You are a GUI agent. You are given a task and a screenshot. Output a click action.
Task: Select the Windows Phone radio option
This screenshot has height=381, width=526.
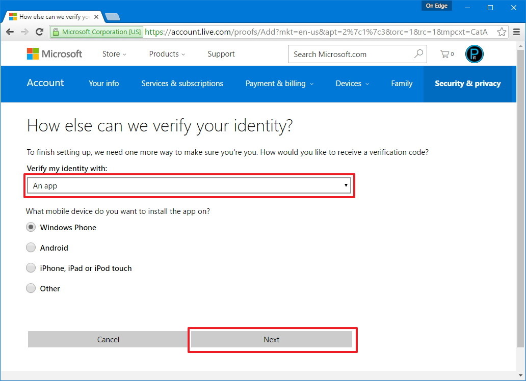tap(31, 228)
